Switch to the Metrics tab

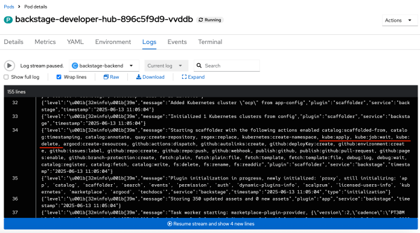pos(45,42)
